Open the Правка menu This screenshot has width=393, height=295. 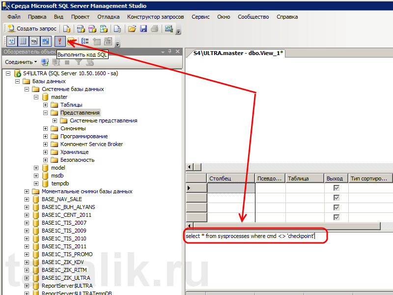[x=37, y=17]
